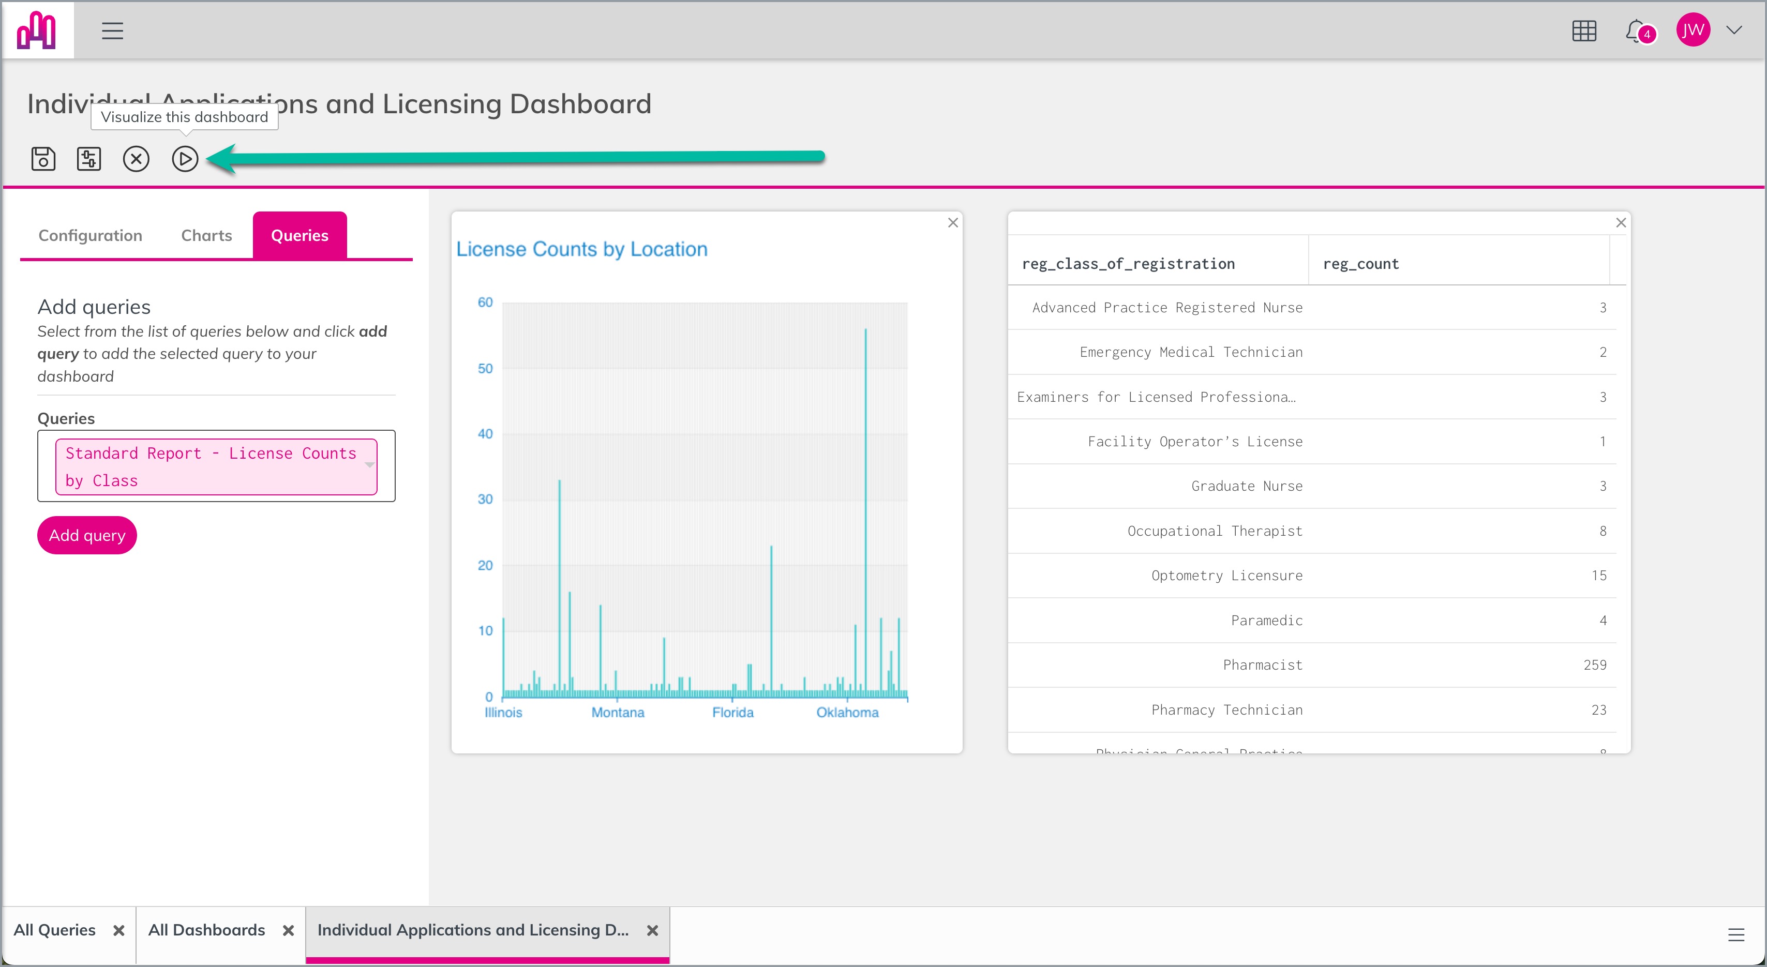1767x967 pixels.
Task: Click the Montana axis label
Action: 617,712
